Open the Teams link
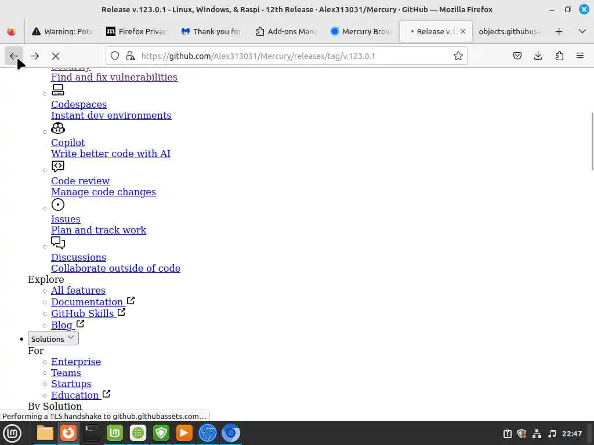The height and width of the screenshot is (445, 594). click(66, 373)
